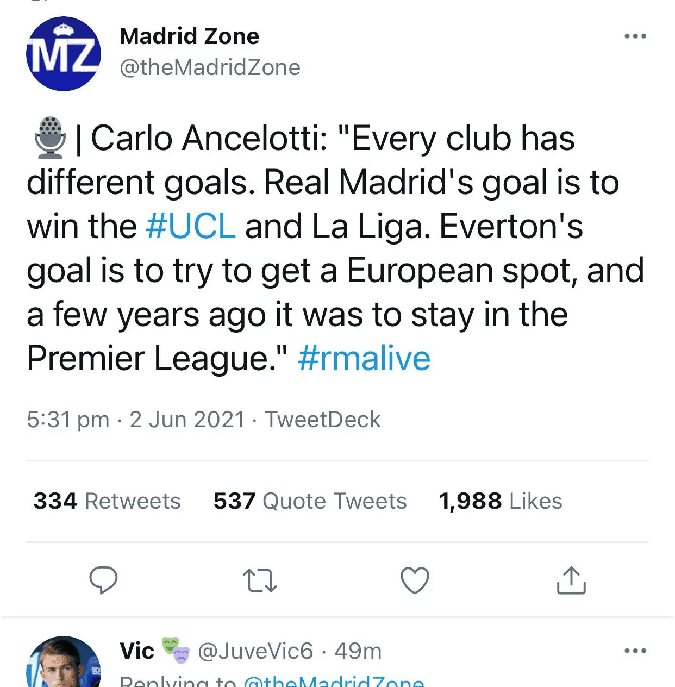Open Vic's profile avatar photo

point(63,663)
